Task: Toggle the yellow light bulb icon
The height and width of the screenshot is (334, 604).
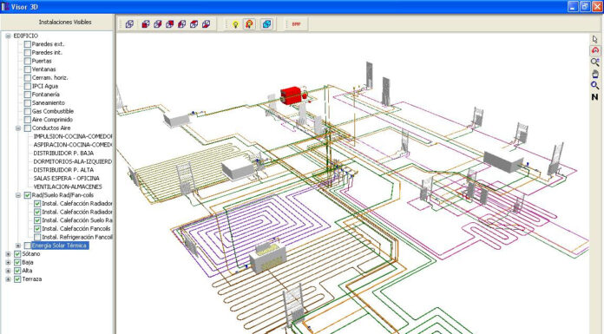Action: 235,24
